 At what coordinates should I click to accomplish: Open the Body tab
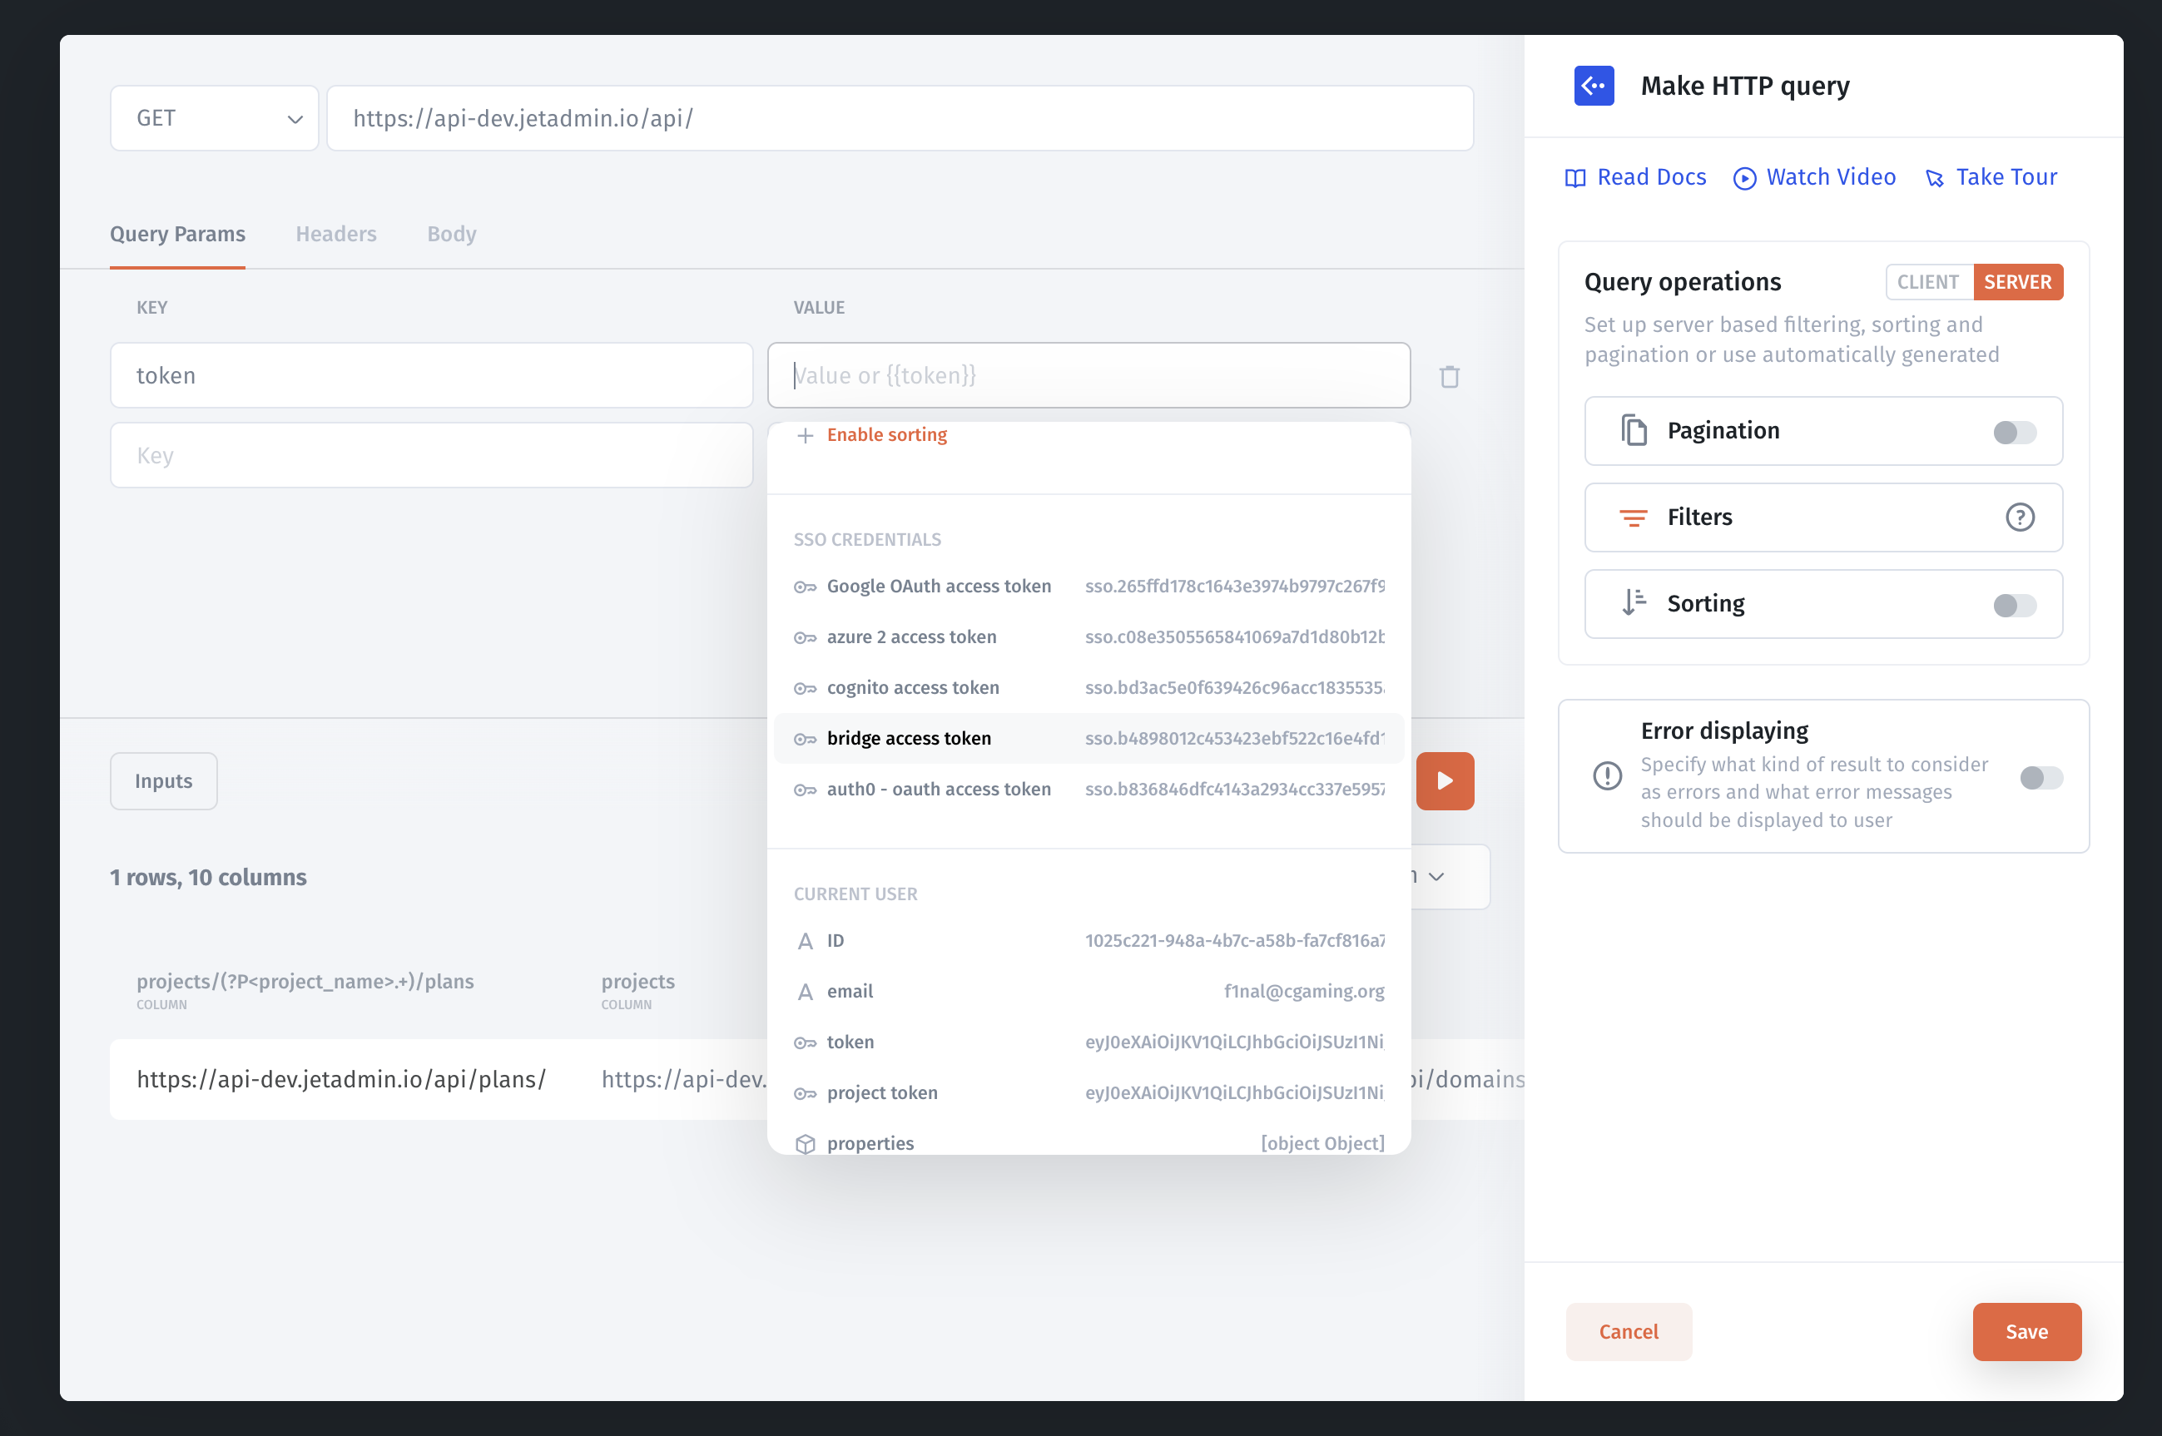(x=451, y=235)
